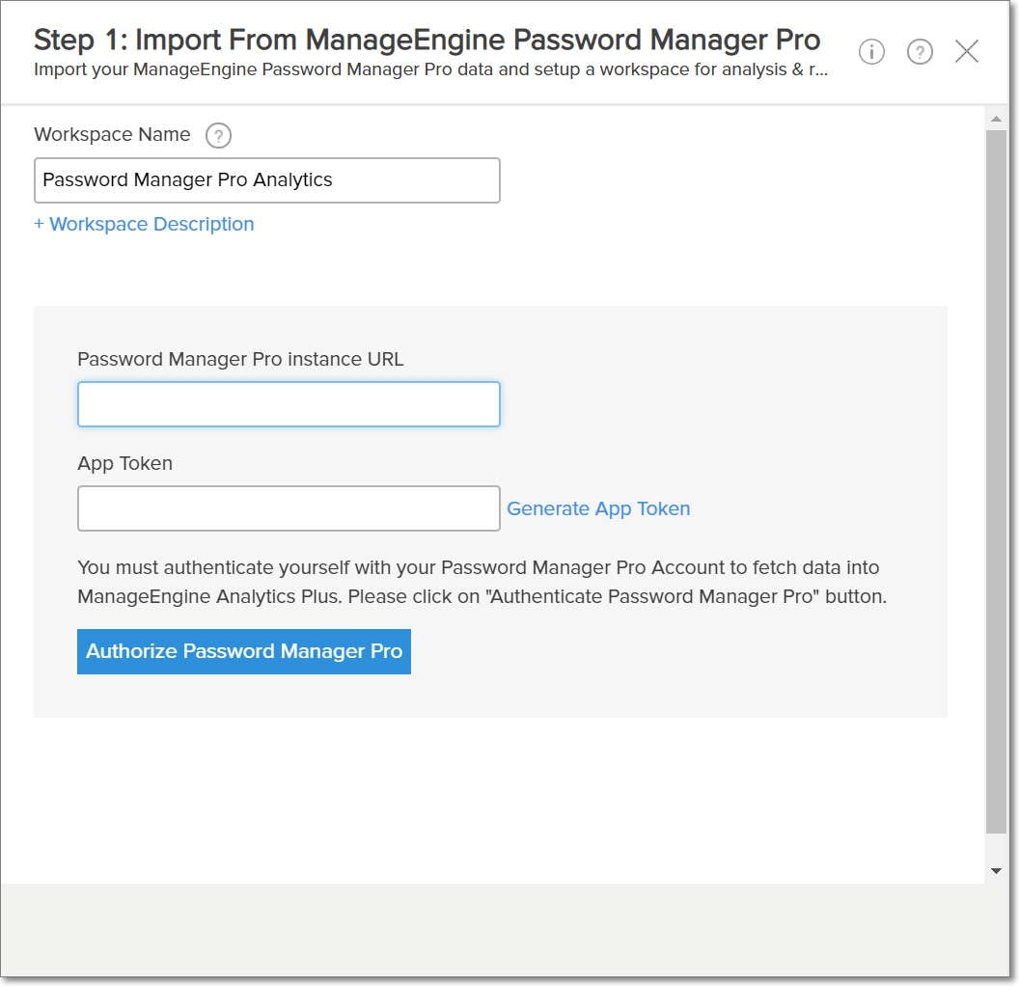1019x986 pixels.
Task: Expand the + Workspace Description link
Action: pyautogui.click(x=144, y=224)
